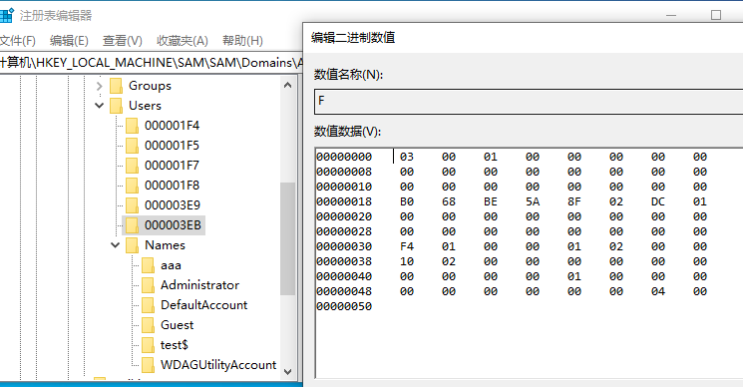The width and height of the screenshot is (743, 387).
Task: Click folder icon beside aaa
Action: [149, 265]
